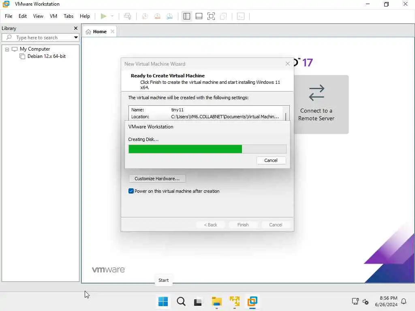Select Debian 12.x 64-bit virtual machine

click(x=46, y=56)
